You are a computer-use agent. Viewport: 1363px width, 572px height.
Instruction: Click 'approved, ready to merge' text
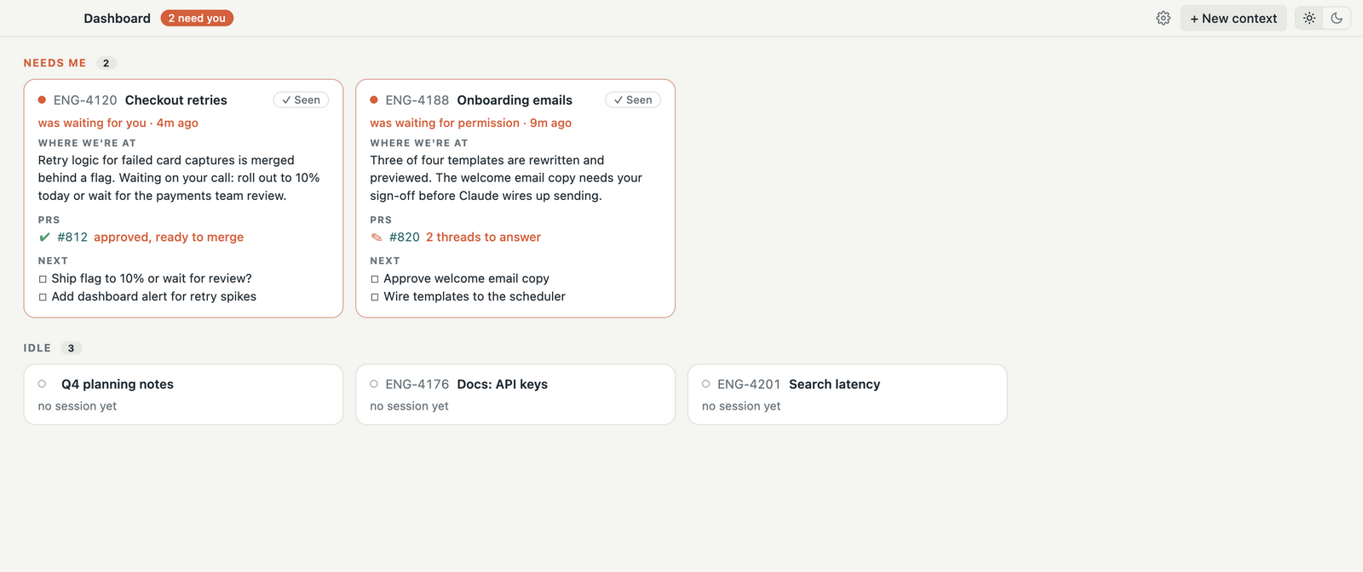click(x=169, y=237)
